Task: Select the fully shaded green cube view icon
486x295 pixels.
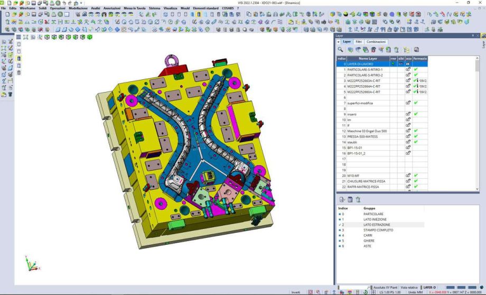Action: pos(90,37)
